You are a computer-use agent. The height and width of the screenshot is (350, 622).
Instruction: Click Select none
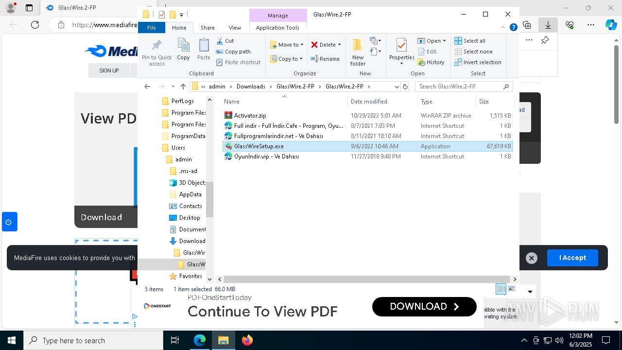(x=473, y=52)
